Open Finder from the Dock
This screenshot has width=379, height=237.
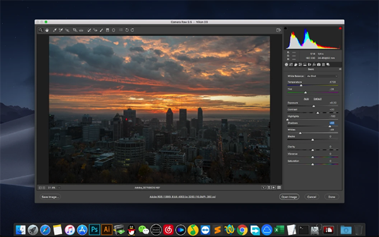[x=21, y=230]
